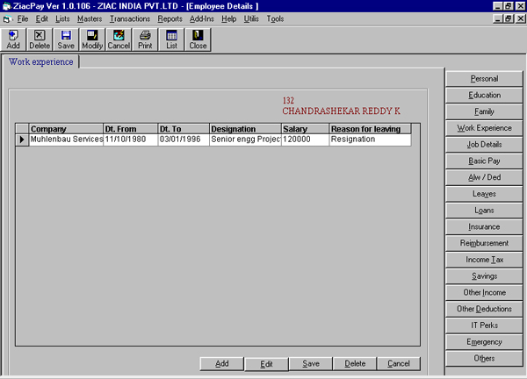This screenshot has width=527, height=379.
Task: Click the List toolbar icon
Action: 171,39
